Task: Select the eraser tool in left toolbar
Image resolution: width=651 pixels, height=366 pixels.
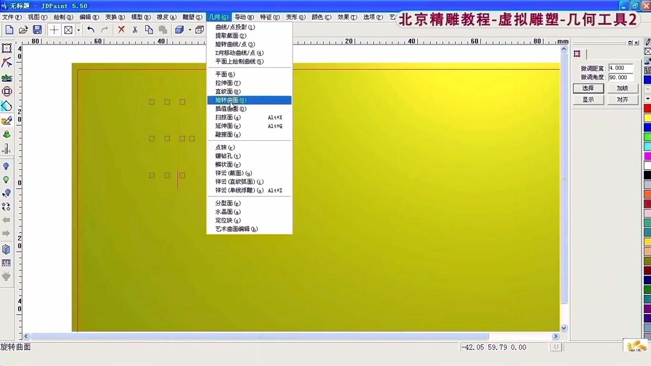Action: pyautogui.click(x=7, y=120)
